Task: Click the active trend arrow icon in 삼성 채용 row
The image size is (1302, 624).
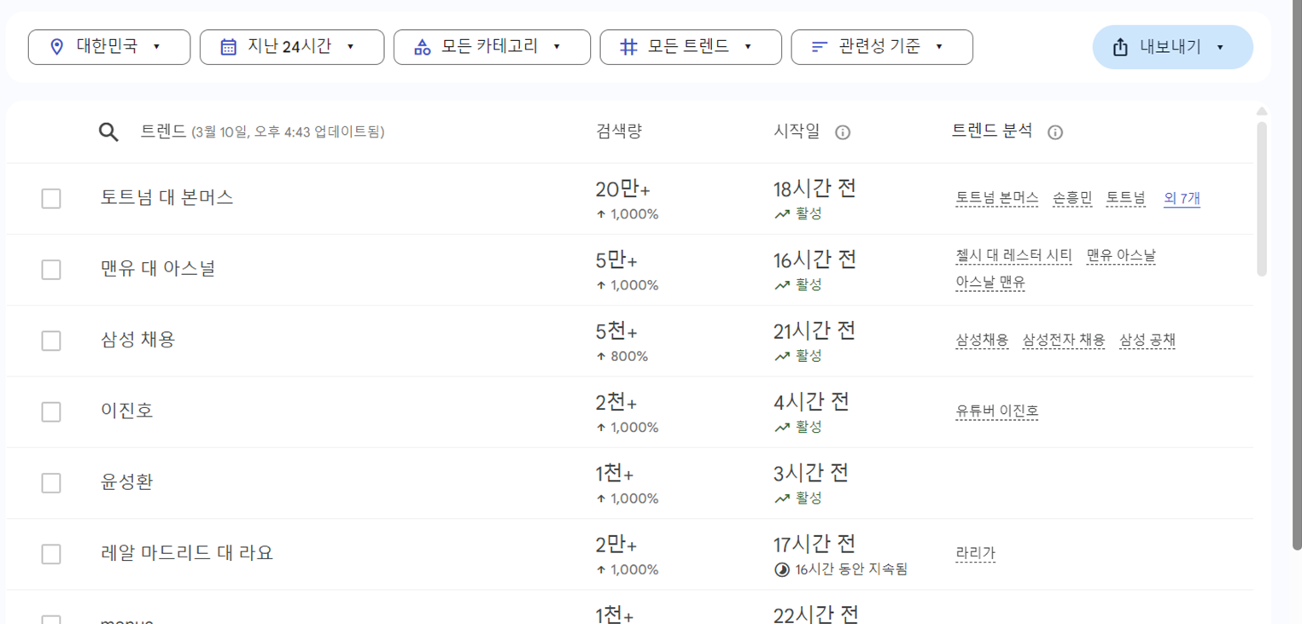Action: click(781, 356)
